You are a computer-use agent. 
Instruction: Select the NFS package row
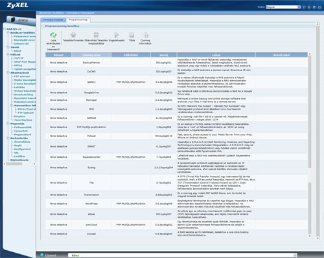[176, 109]
